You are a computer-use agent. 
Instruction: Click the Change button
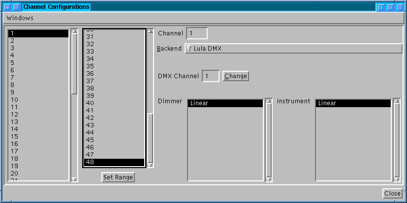[x=236, y=76]
